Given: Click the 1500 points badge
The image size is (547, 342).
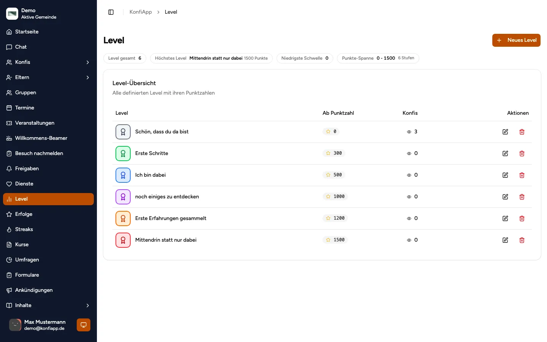Looking at the screenshot, I should 335,240.
